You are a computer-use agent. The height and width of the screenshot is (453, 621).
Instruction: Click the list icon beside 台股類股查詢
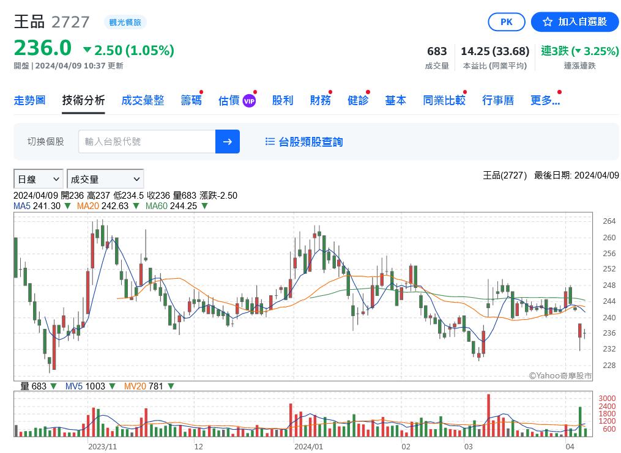point(270,142)
